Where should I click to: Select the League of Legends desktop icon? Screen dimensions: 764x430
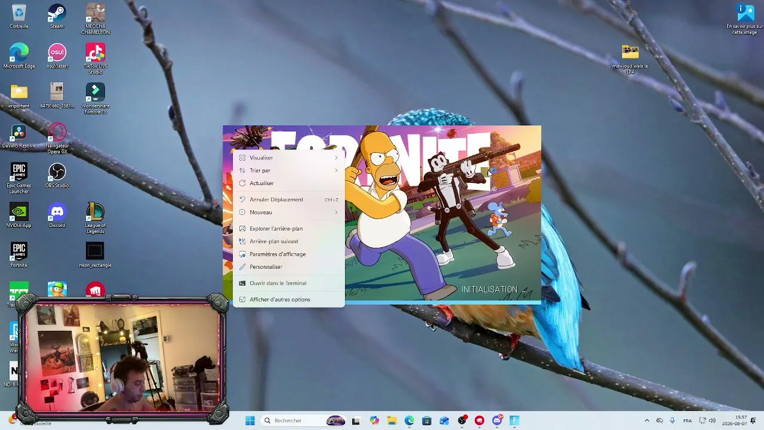pos(95,218)
